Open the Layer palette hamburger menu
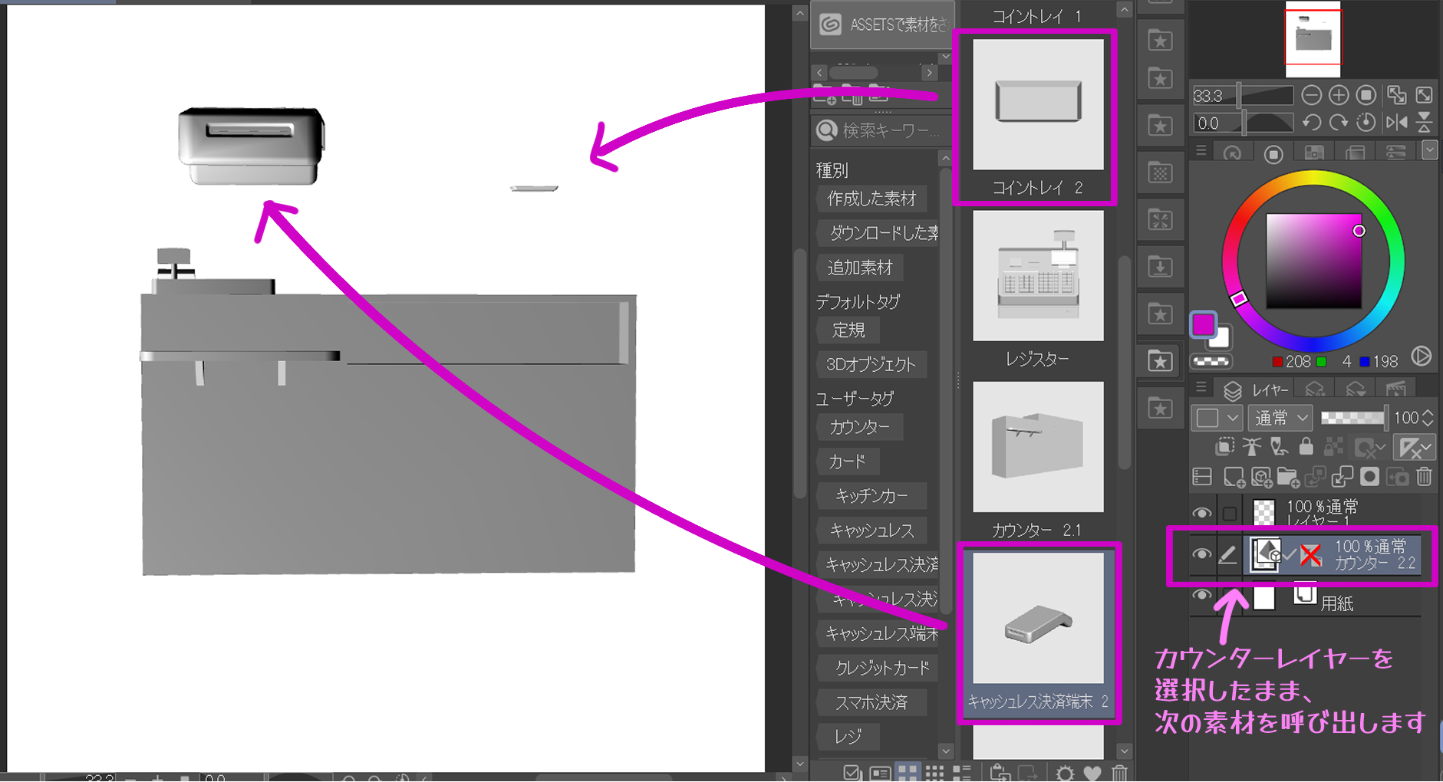Image resolution: width=1443 pixels, height=782 pixels. pos(1201,388)
